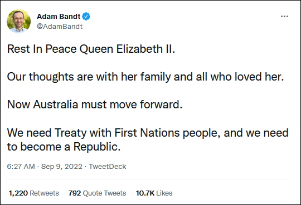The image size is (301, 205).
Task: Click the 'to become a Republic' line
Action: tap(64, 147)
